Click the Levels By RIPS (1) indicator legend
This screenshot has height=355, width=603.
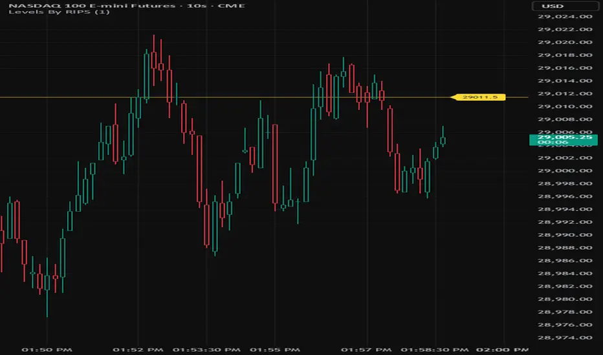[x=60, y=12]
